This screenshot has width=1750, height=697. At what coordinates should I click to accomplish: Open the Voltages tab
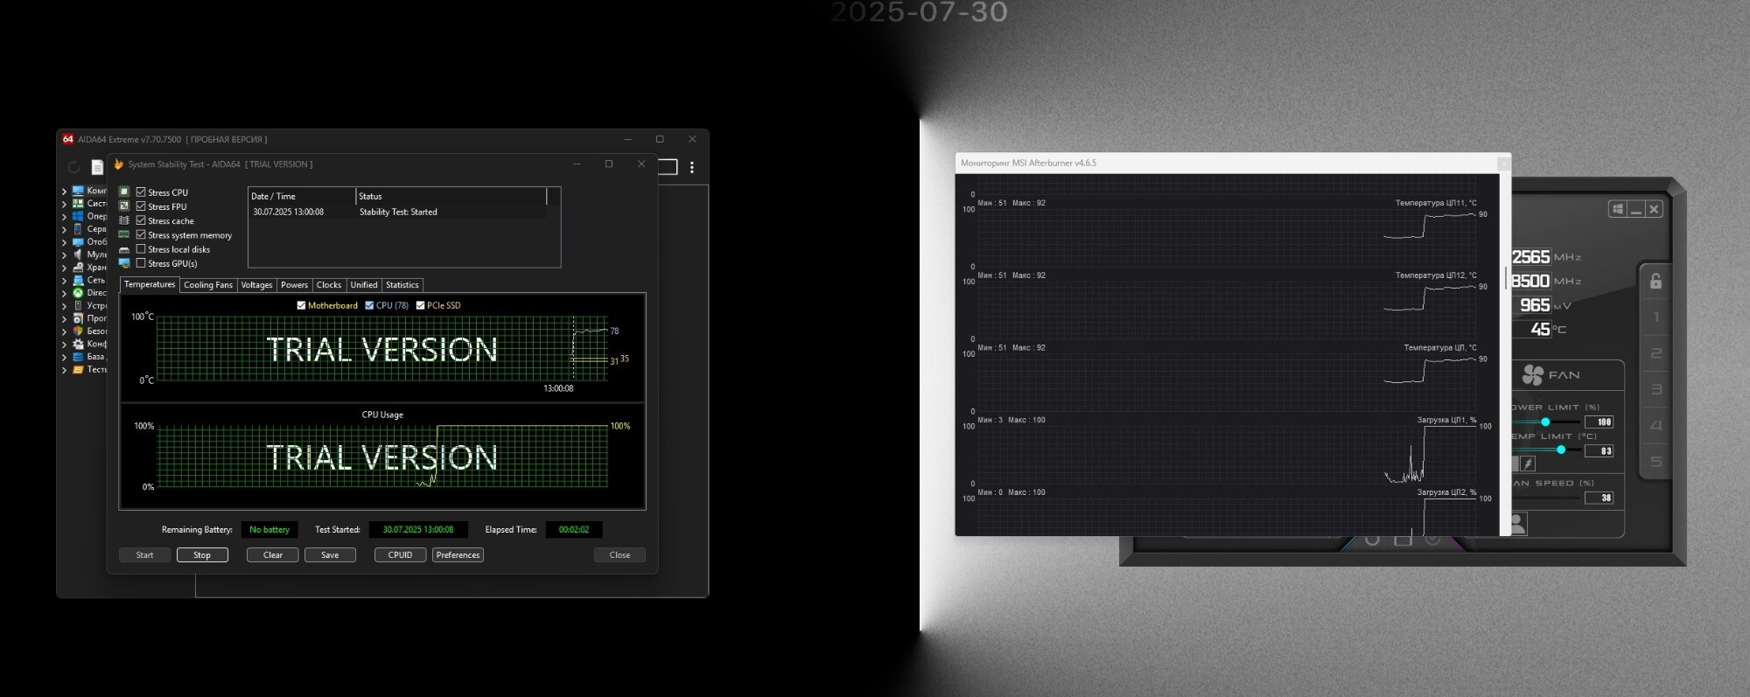256,285
